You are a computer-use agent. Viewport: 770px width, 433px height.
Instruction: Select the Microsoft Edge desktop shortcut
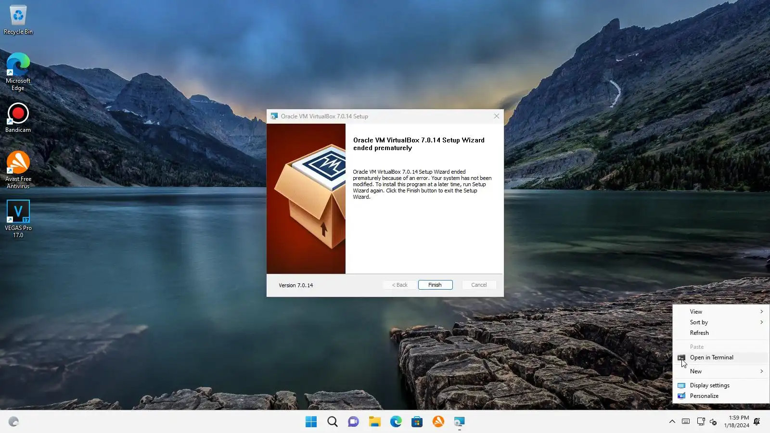(x=18, y=72)
